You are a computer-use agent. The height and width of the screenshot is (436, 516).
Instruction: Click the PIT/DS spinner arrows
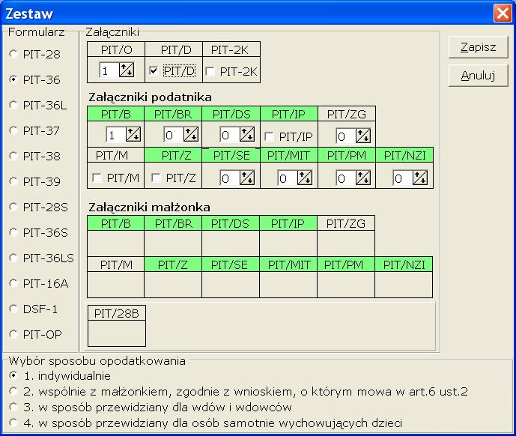pyautogui.click(x=249, y=135)
